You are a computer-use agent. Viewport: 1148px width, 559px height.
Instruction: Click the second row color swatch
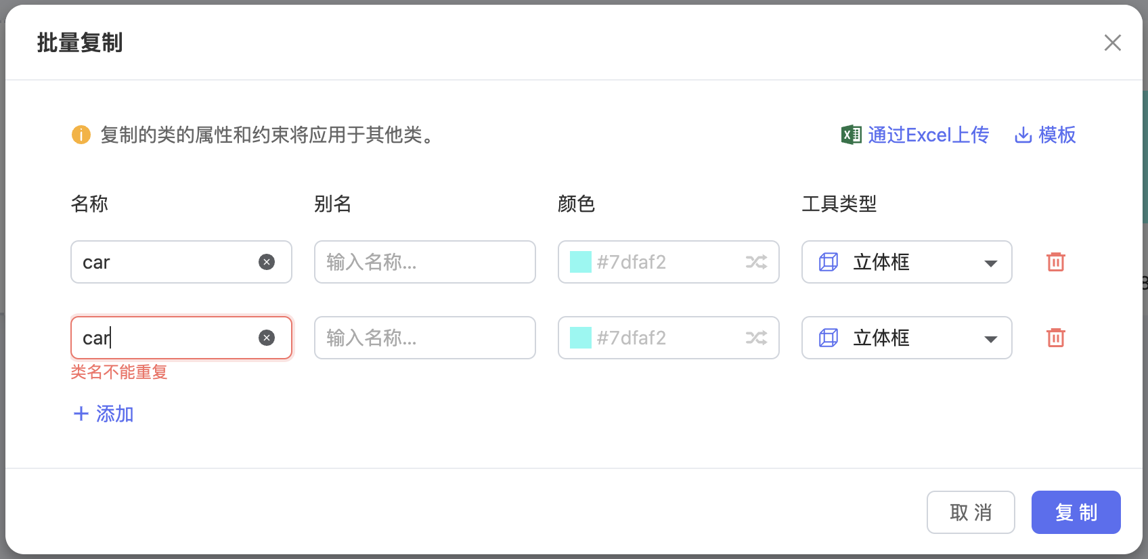point(581,338)
